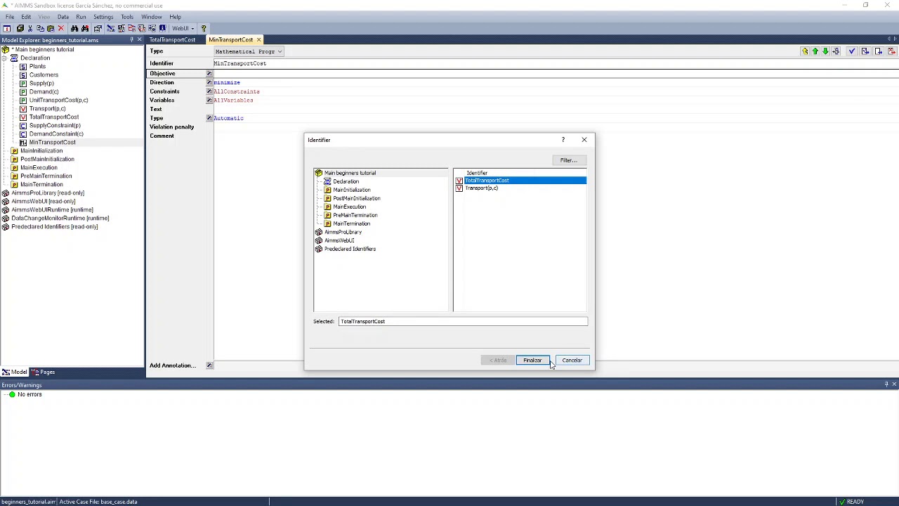899x506 pixels.
Task: Select MainExecution in dialog tree
Action: [349, 207]
